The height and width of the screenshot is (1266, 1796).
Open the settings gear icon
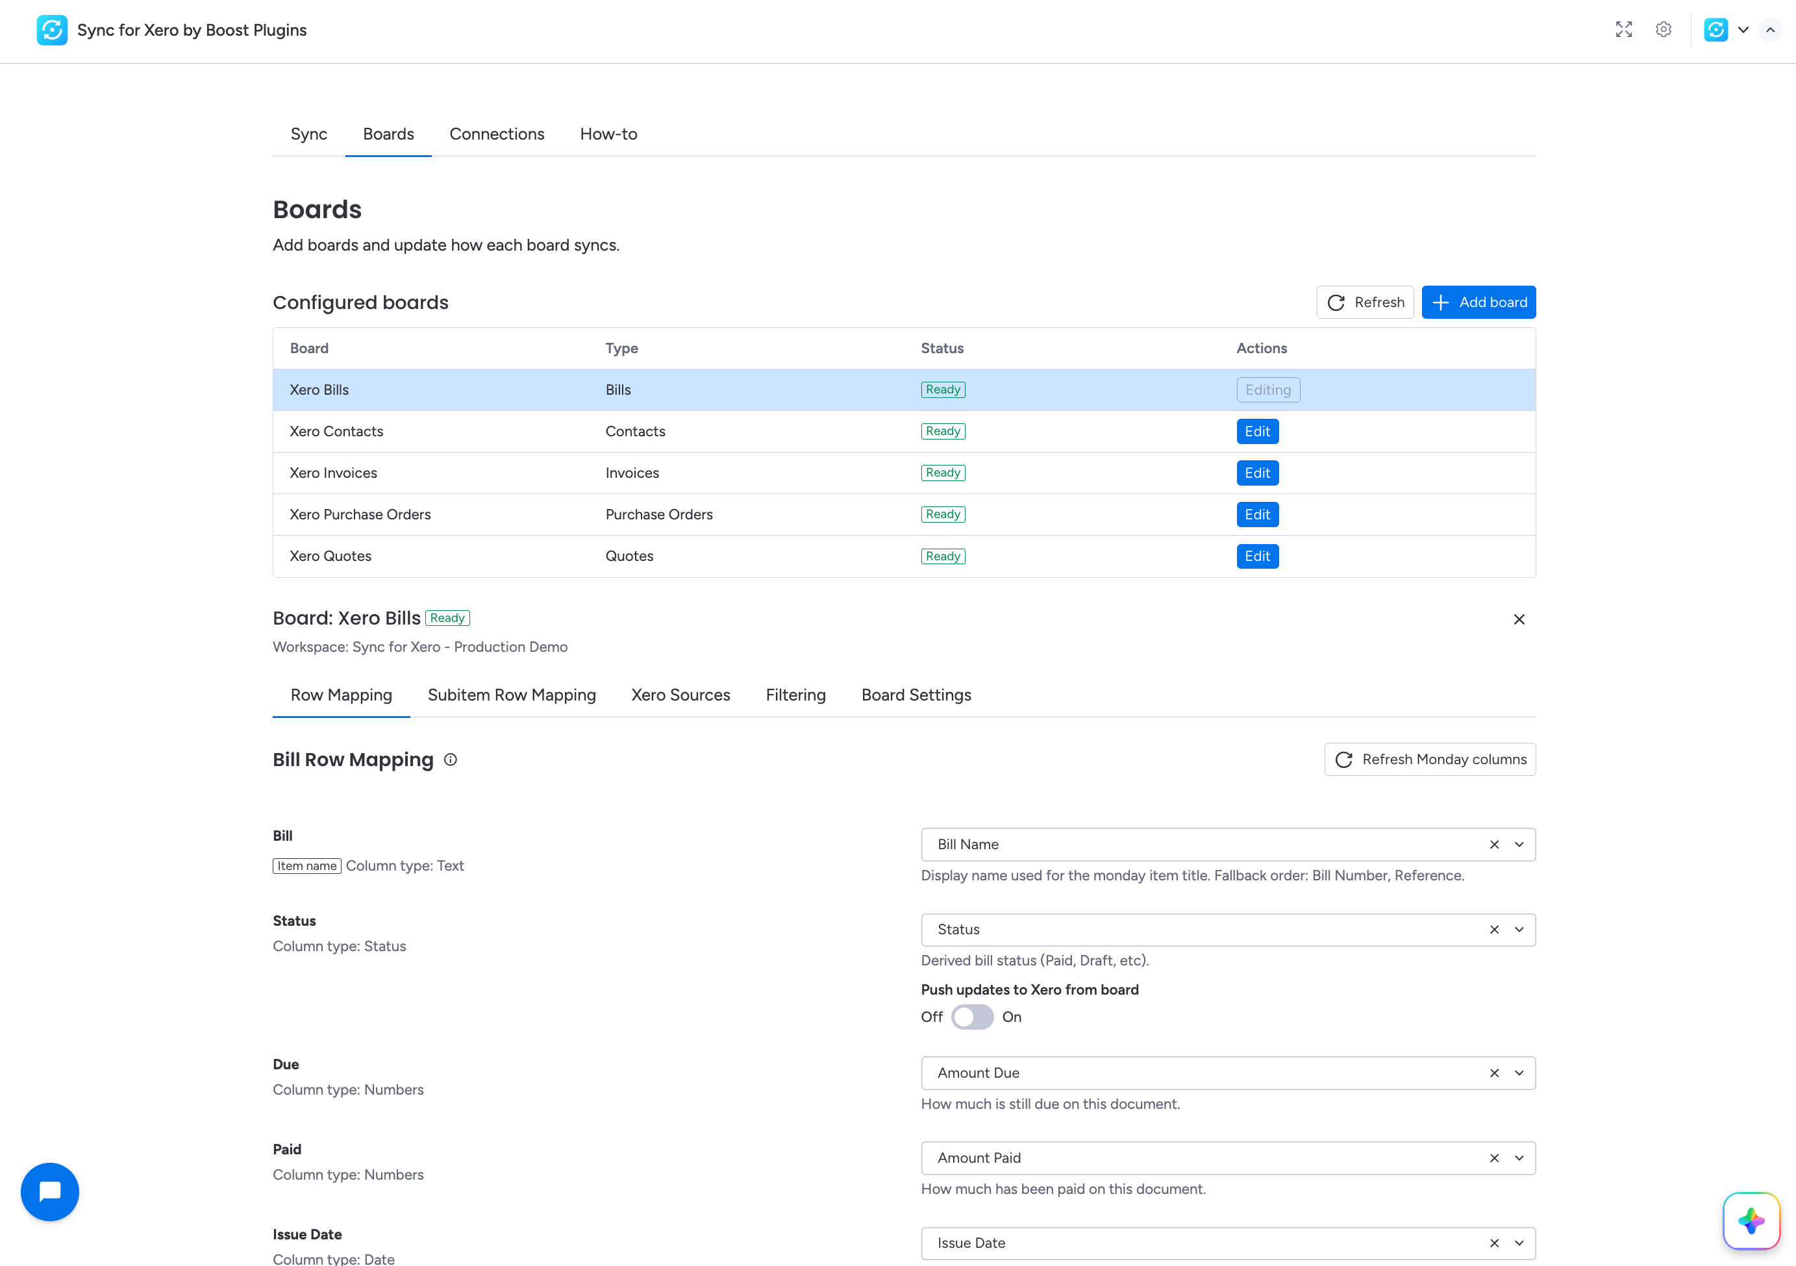[x=1664, y=30]
